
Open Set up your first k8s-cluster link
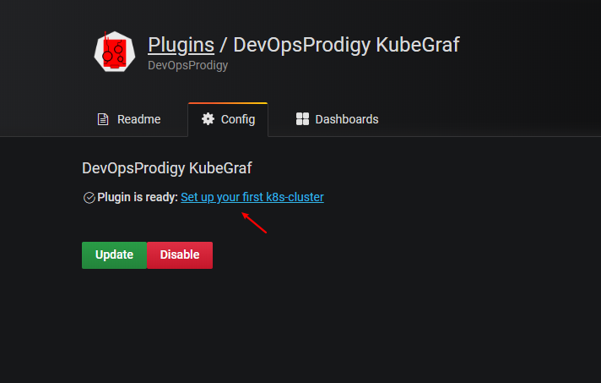point(252,197)
